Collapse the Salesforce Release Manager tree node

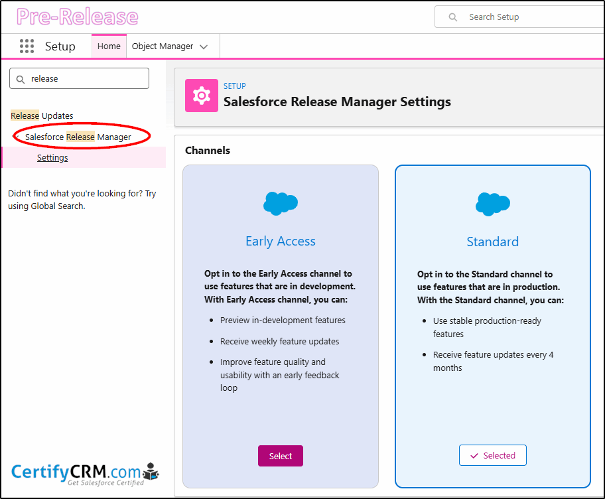click(x=18, y=137)
